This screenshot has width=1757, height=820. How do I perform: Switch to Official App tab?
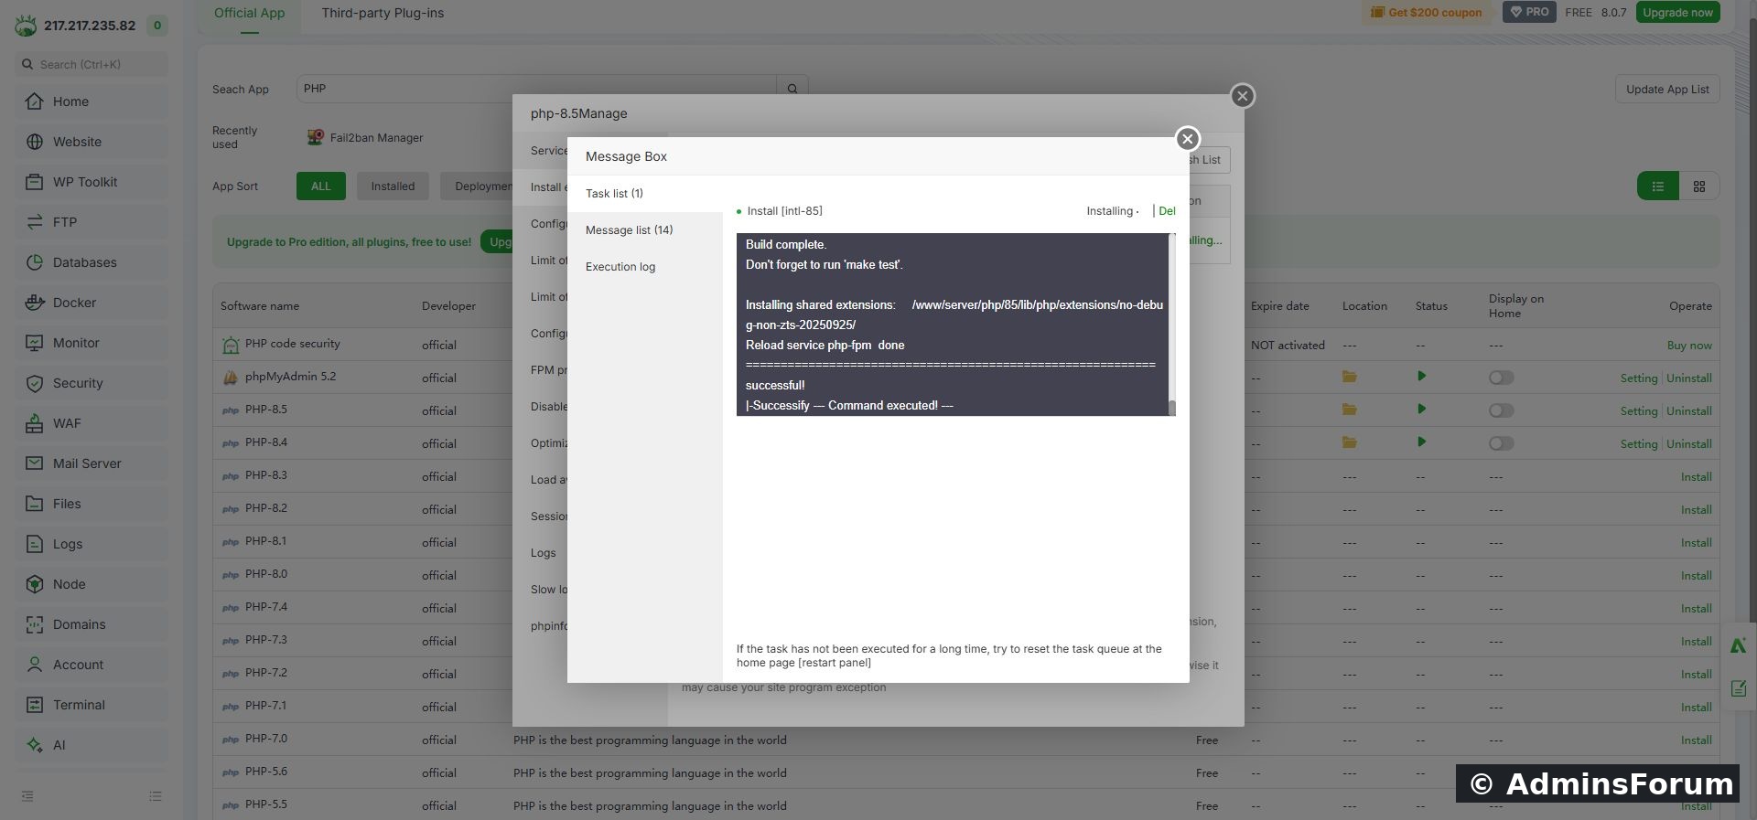249,13
